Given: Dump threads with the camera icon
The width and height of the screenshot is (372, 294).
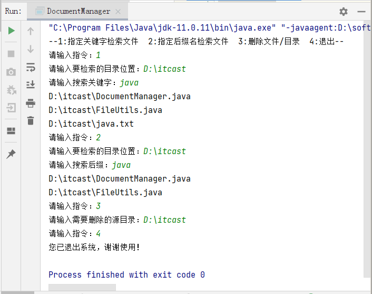Looking at the screenshot, I should (x=11, y=72).
